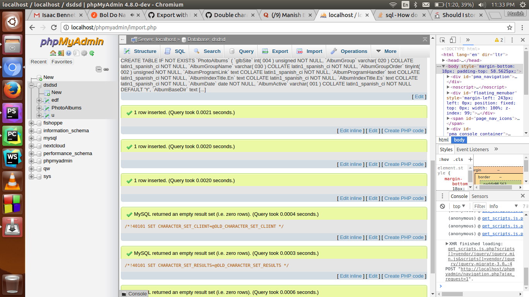Image resolution: width=529 pixels, height=297 pixels.
Task: Expand the PhotoAlbums table node
Action: 39,108
